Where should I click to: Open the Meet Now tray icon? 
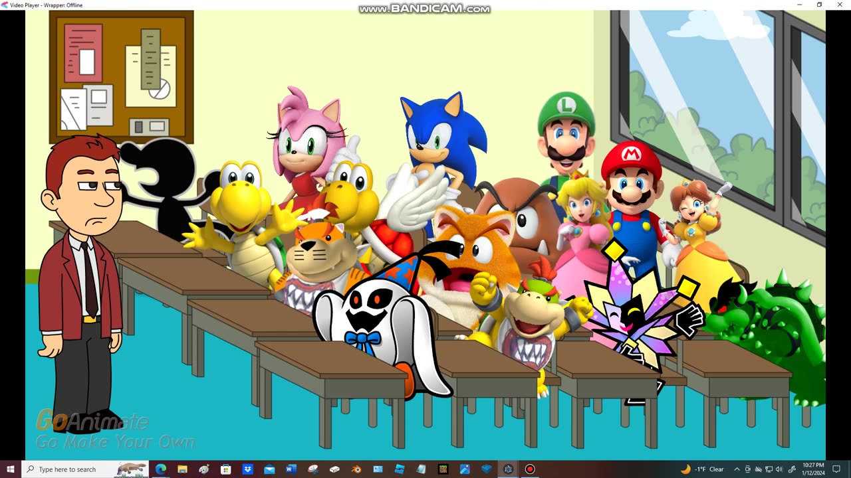(x=747, y=469)
